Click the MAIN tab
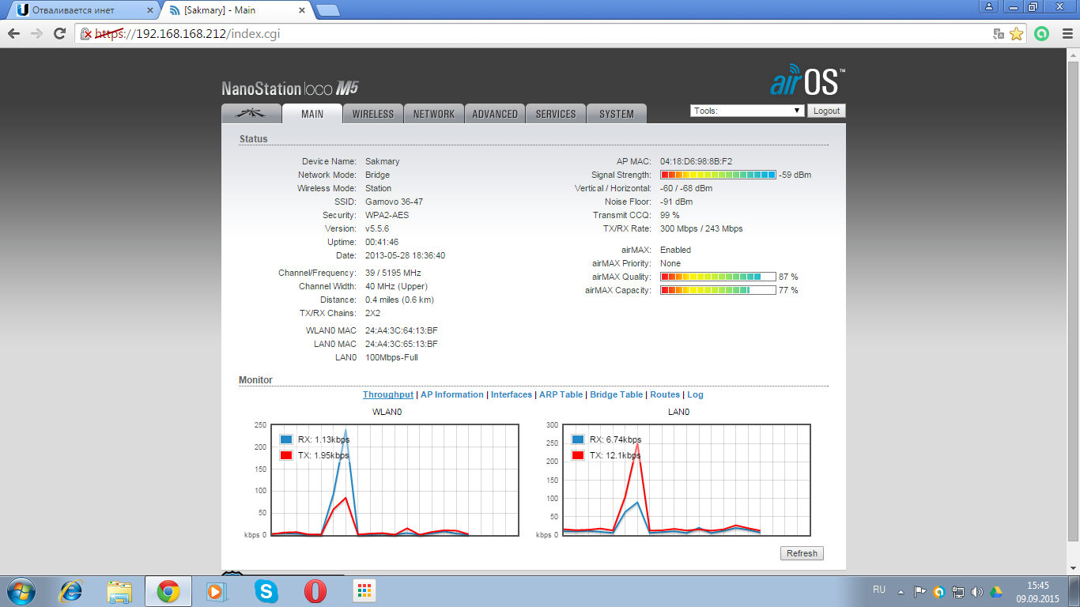The image size is (1080, 607). 312,114
